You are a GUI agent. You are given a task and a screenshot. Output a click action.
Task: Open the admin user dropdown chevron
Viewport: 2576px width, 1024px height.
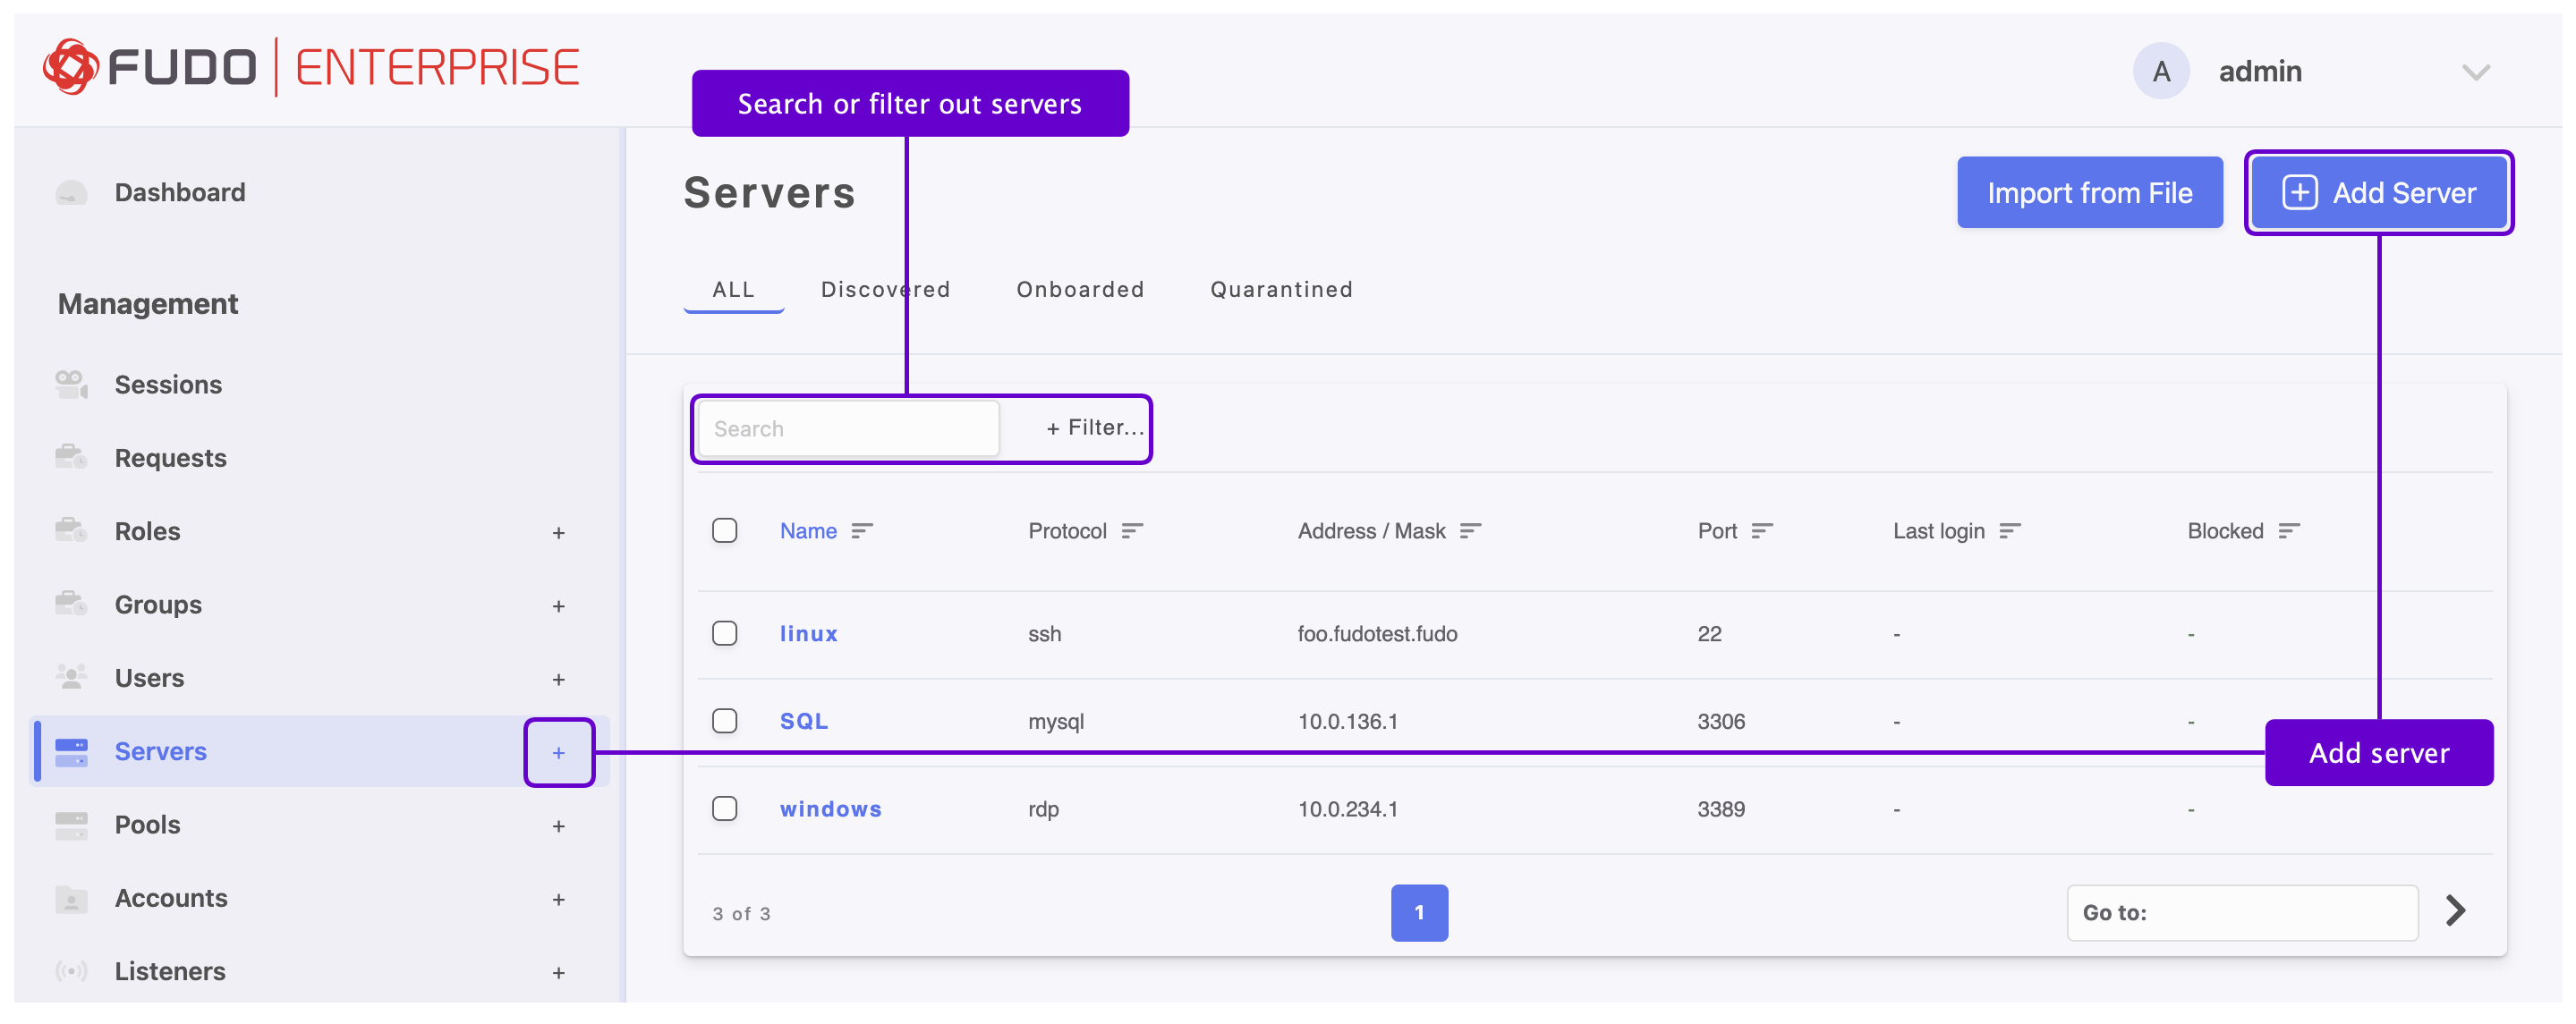(x=2475, y=72)
